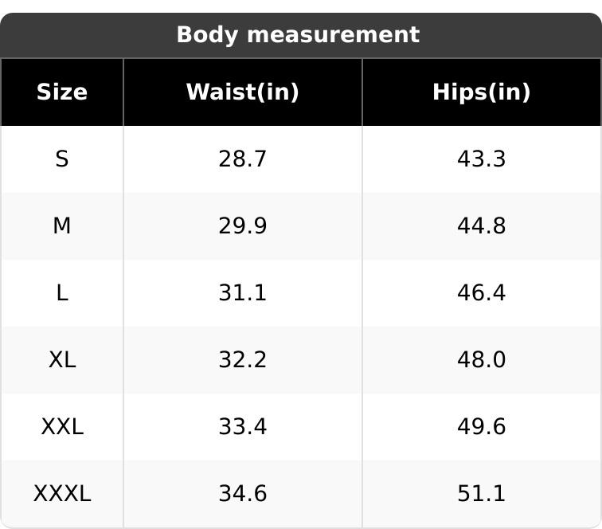602x529 pixels.
Task: Select hips value 48.0
Action: pos(482,360)
